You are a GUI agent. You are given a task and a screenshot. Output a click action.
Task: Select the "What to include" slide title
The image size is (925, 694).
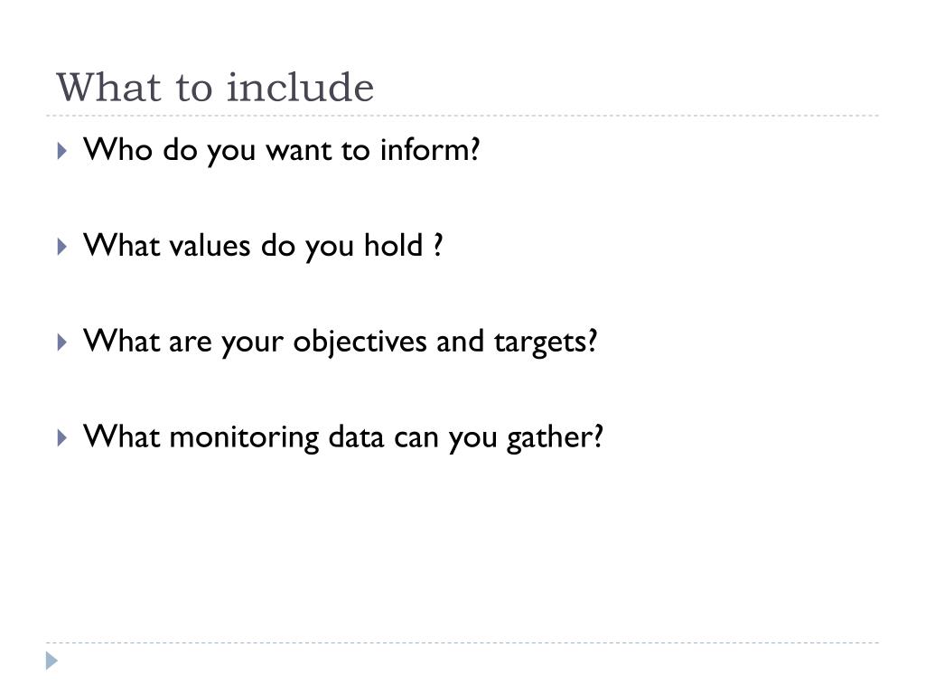(215, 88)
